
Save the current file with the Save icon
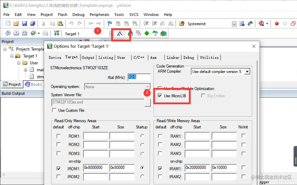24,24
